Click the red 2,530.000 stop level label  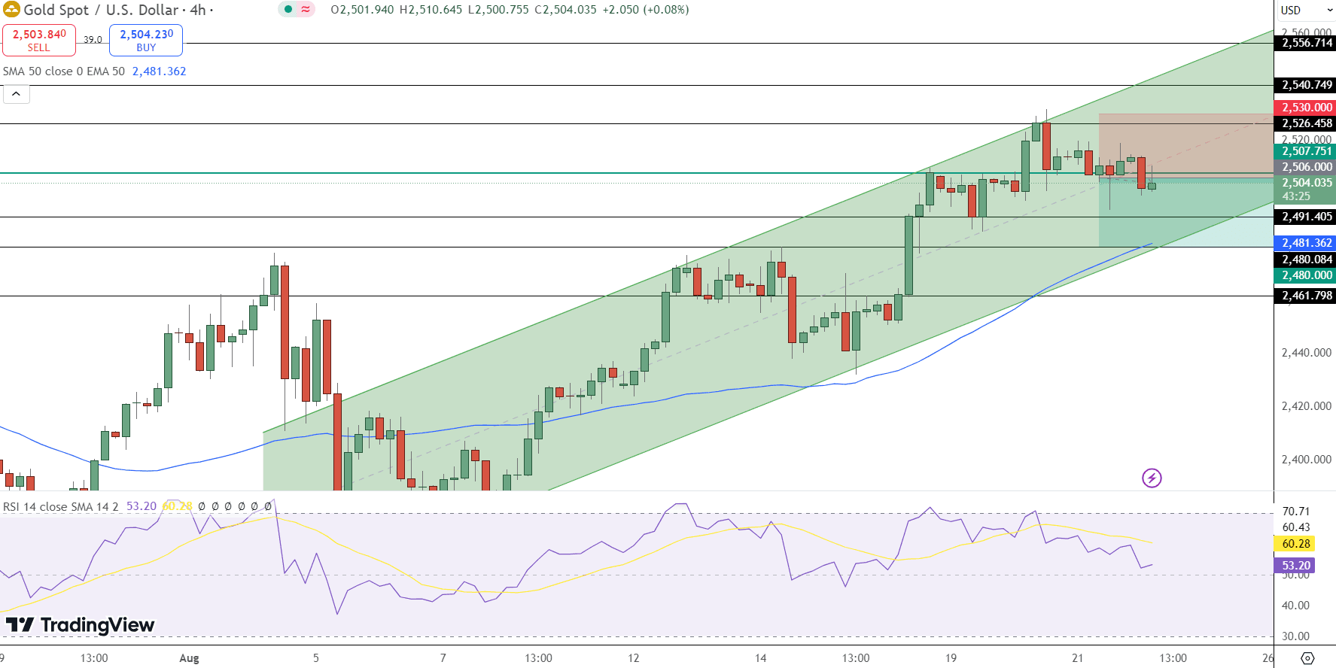coord(1306,108)
